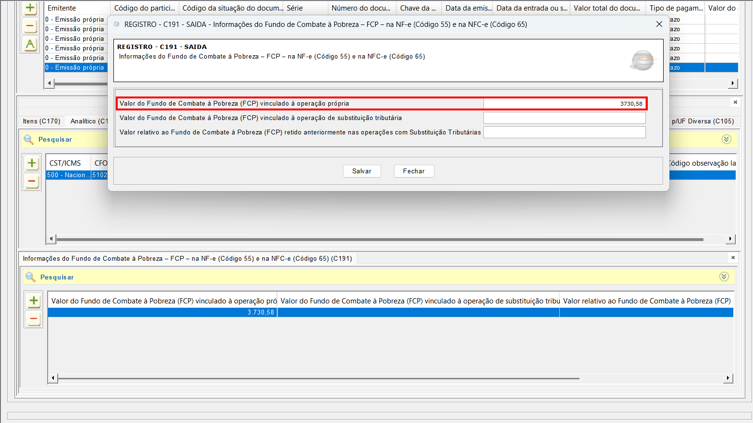Click the horizontal scrollbar in the C191 grid
The width and height of the screenshot is (753, 423).
pyautogui.click(x=317, y=378)
